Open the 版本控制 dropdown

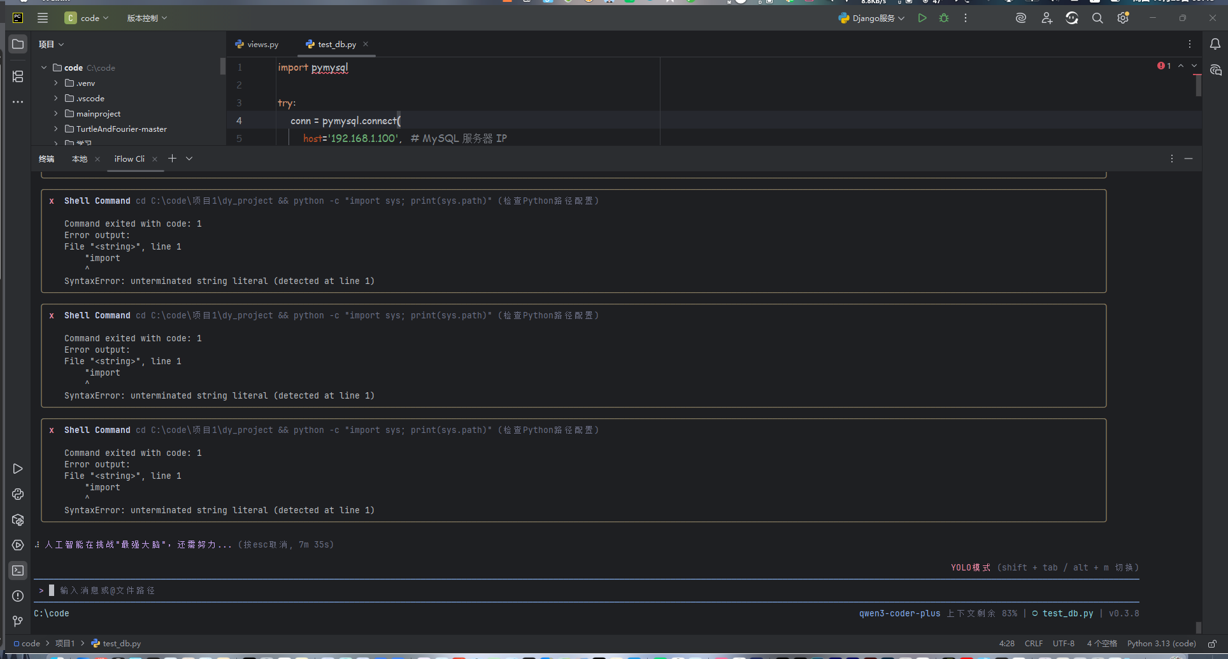146,18
